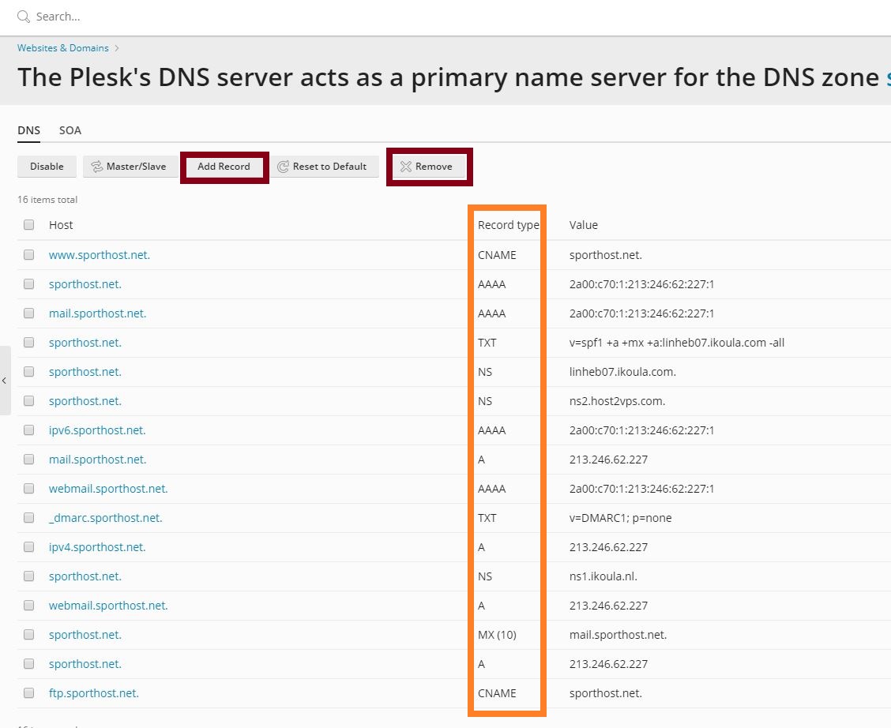Click the SPF value v=spf1 +a +mx text
The height and width of the screenshot is (728, 891).
tap(677, 343)
